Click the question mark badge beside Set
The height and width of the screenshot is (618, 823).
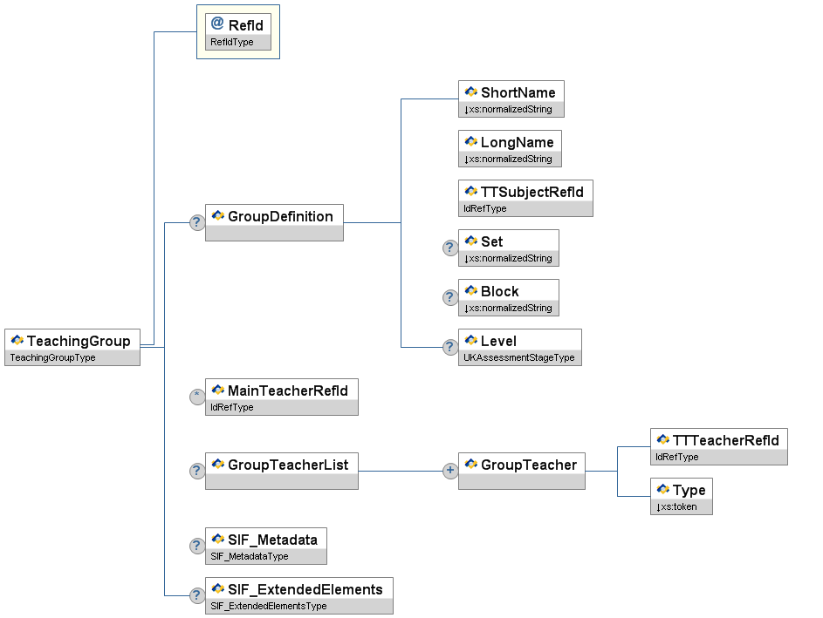click(x=450, y=248)
